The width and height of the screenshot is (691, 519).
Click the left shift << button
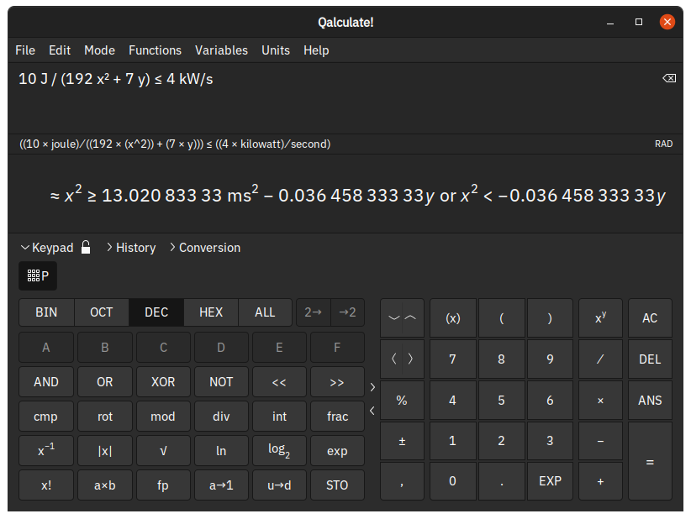(x=279, y=381)
